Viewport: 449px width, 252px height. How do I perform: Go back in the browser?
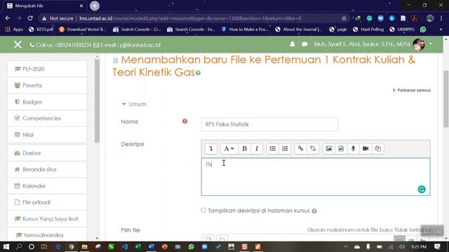click(8, 18)
